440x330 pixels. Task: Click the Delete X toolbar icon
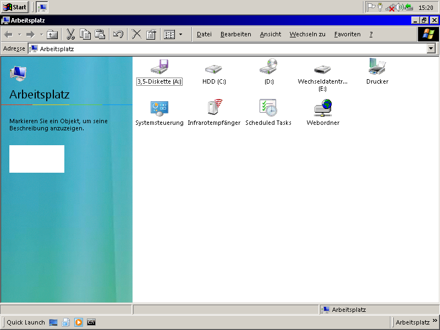(136, 34)
